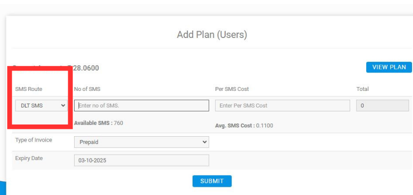This screenshot has width=413, height=195.
Task: Focus the Enter no of SMS field
Action: pos(141,106)
